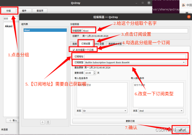
Task: Select Akaxi group in main window list
Action: [x=9, y=26]
